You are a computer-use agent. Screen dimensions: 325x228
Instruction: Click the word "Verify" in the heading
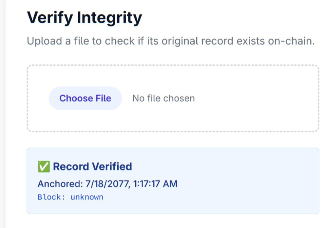(x=49, y=17)
